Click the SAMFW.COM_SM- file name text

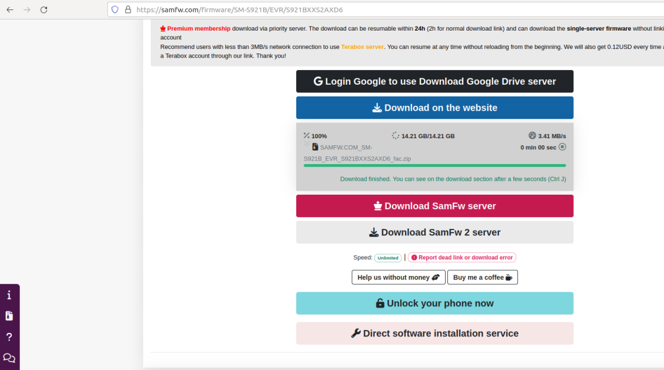pos(346,147)
